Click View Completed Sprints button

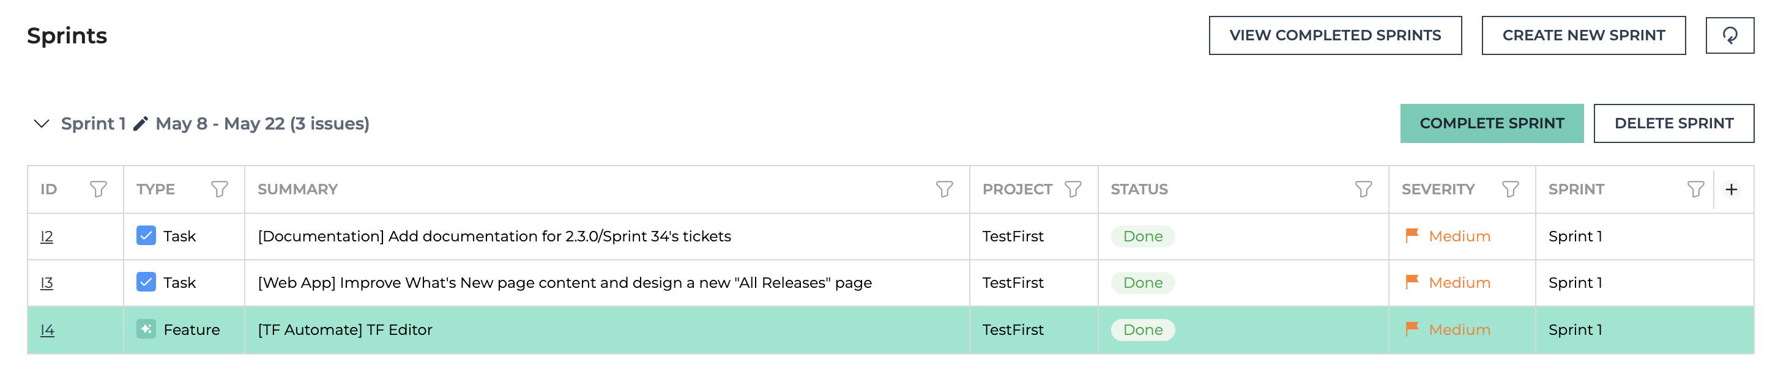pos(1335,35)
